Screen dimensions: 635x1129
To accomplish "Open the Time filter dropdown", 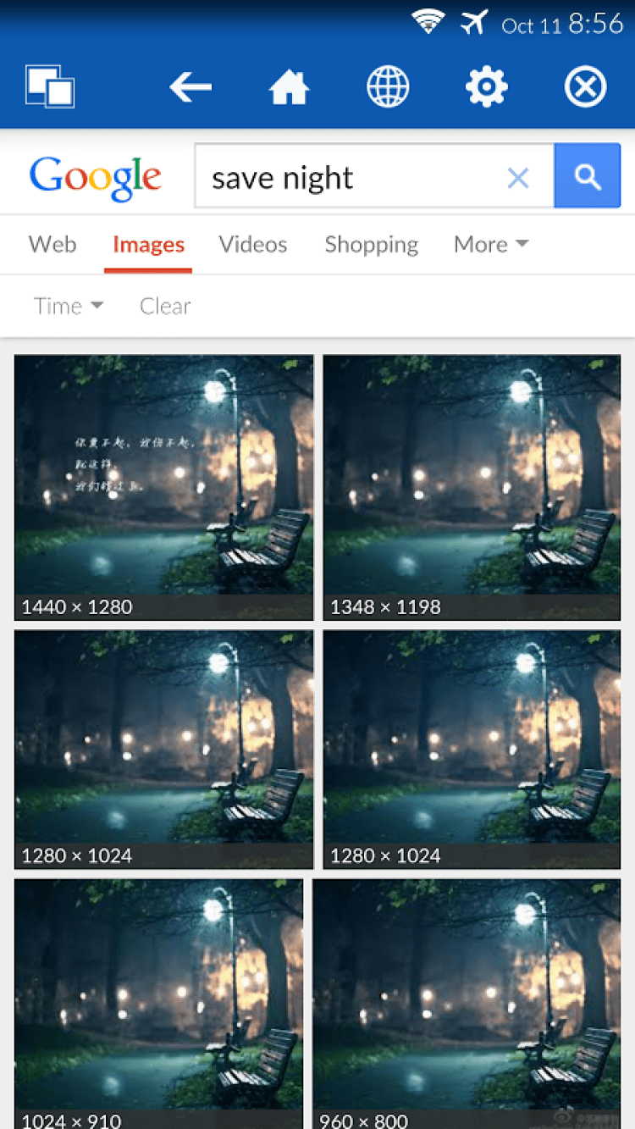I will (69, 306).
